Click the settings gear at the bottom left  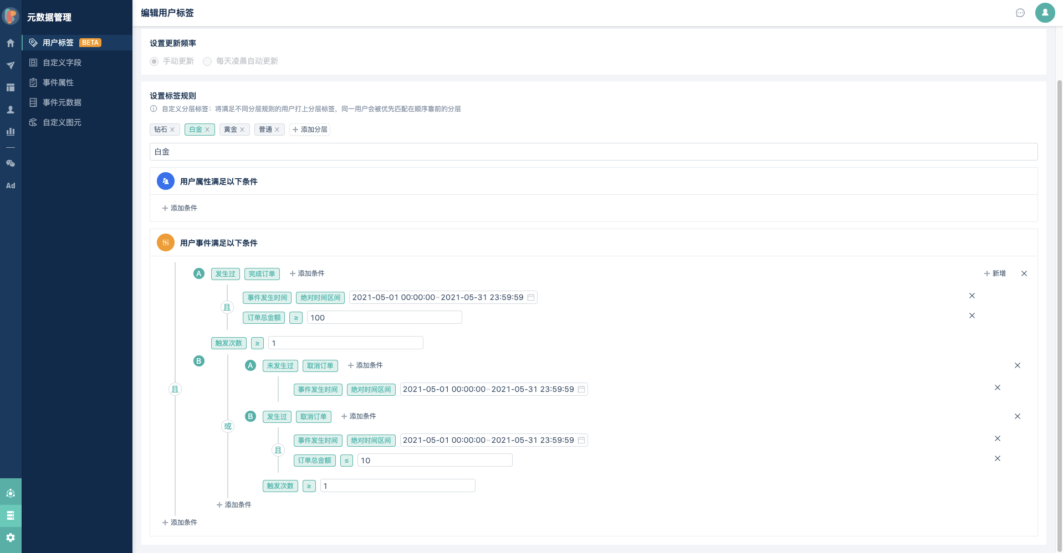click(11, 538)
